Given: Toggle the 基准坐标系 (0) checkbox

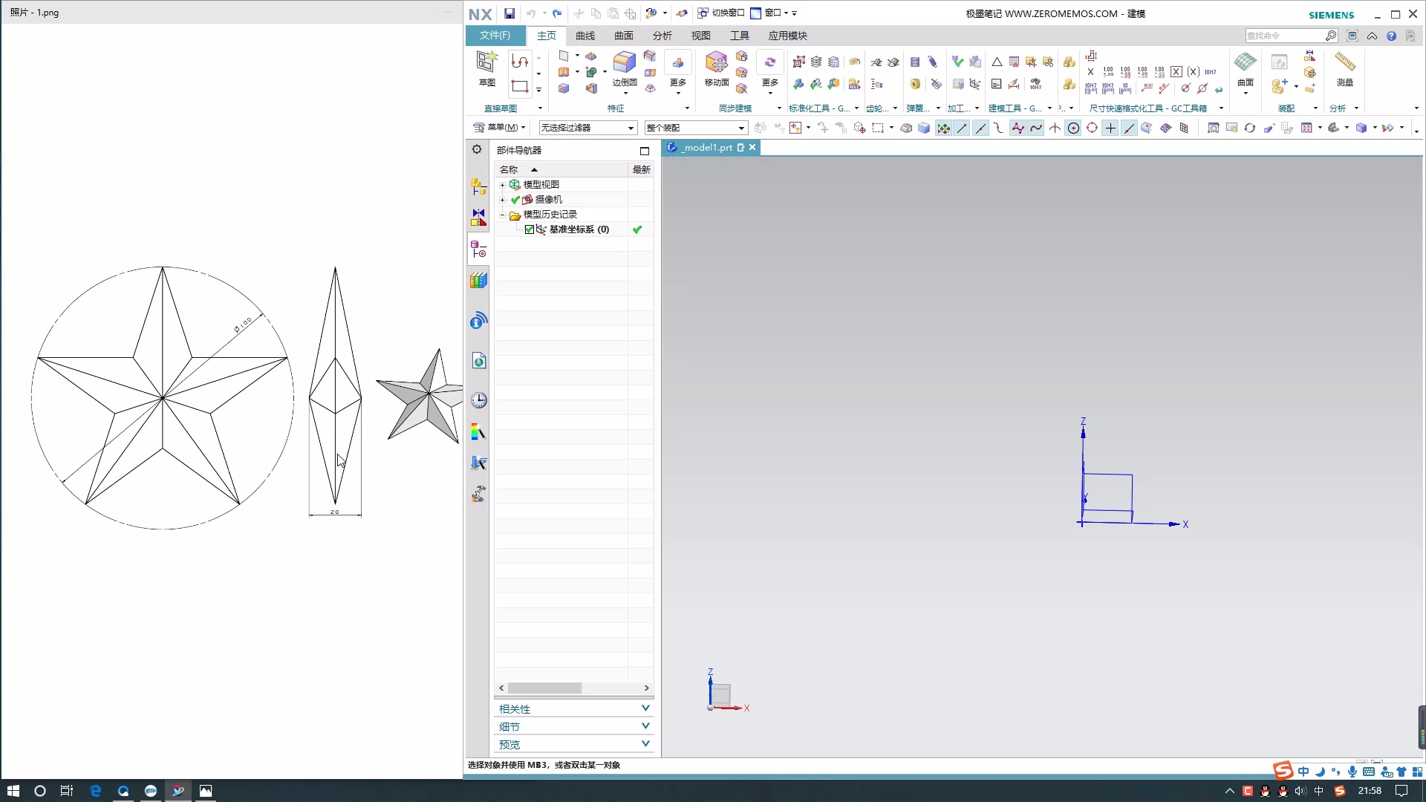Looking at the screenshot, I should click(x=530, y=229).
